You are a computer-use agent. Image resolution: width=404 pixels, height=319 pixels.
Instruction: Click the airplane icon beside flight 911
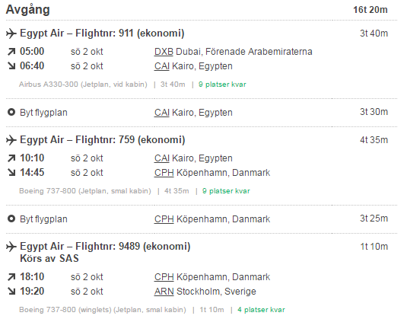(x=11, y=33)
